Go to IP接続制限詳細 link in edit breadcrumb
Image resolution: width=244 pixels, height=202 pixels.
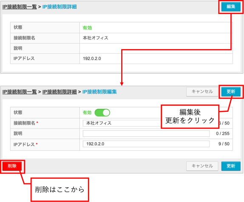(60, 92)
